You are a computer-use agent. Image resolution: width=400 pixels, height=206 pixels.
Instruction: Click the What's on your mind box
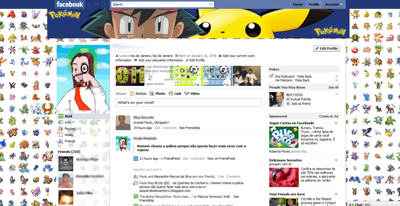click(188, 103)
